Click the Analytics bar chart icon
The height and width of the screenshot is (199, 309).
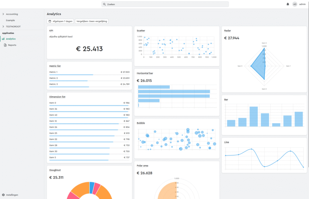tap(3, 39)
